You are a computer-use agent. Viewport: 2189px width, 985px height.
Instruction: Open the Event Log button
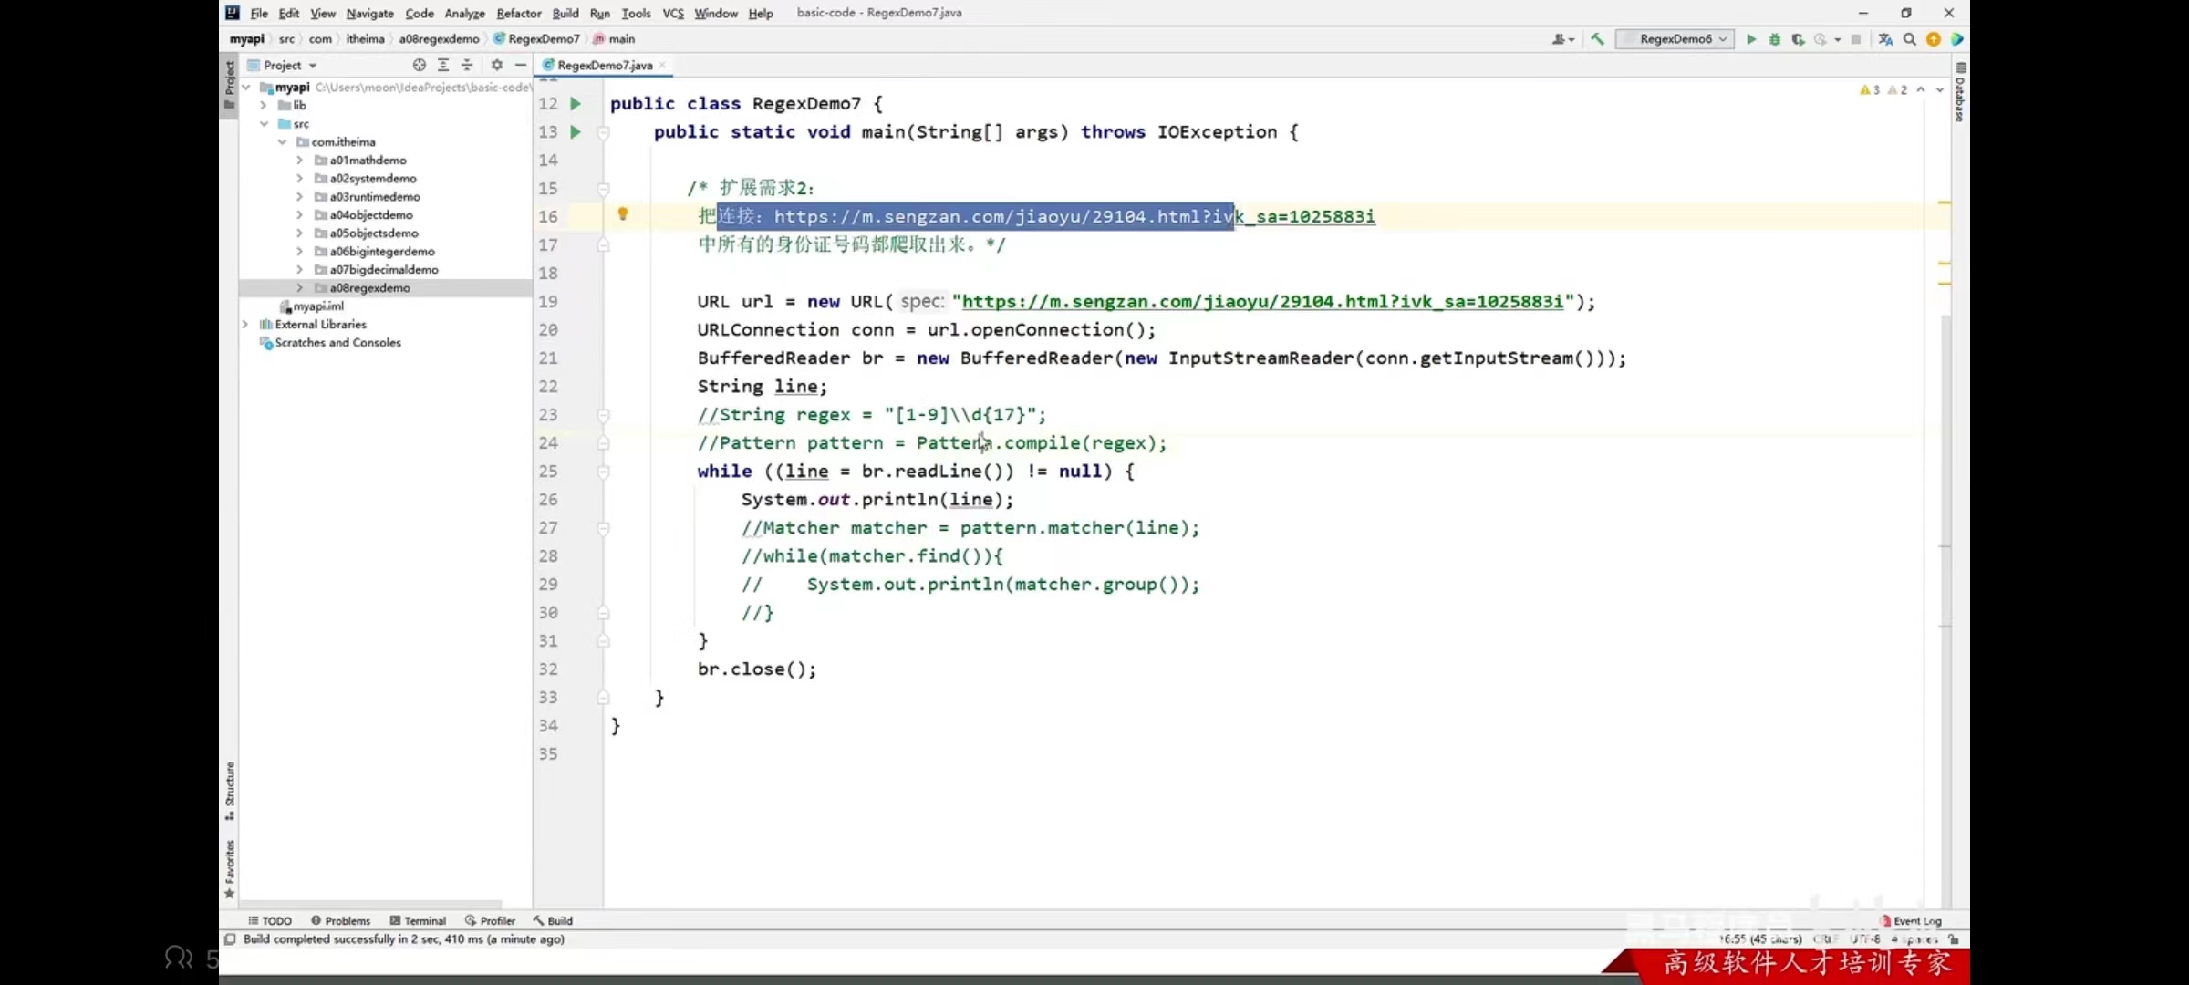click(x=1912, y=920)
